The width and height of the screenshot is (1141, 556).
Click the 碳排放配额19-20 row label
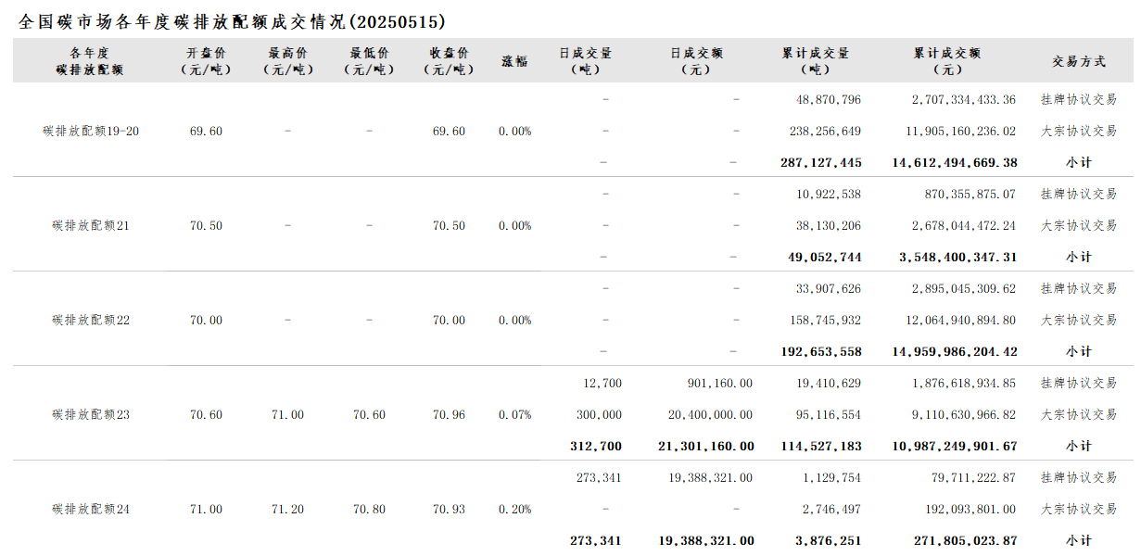[91, 132]
